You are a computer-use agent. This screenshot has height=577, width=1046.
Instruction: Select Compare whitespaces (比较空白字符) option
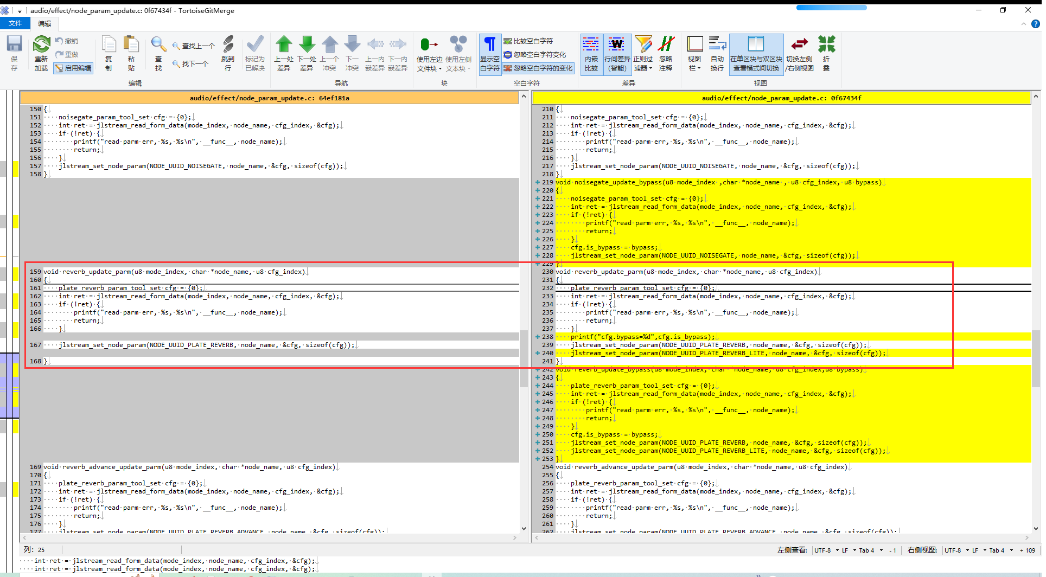pyautogui.click(x=528, y=41)
